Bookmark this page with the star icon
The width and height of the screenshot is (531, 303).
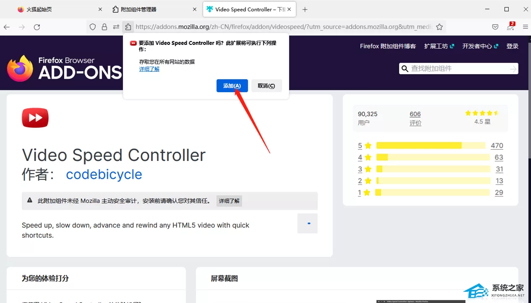pyautogui.click(x=439, y=27)
